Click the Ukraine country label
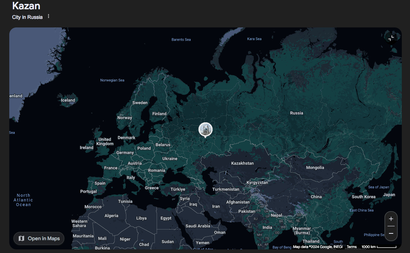Viewport: 410px width, 253px height. click(x=170, y=159)
